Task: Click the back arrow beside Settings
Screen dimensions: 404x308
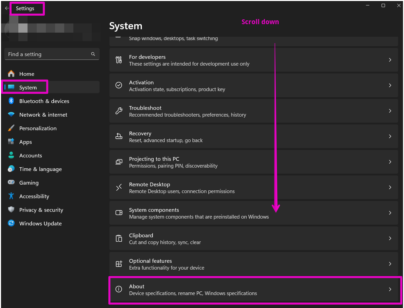Action: tap(7, 8)
